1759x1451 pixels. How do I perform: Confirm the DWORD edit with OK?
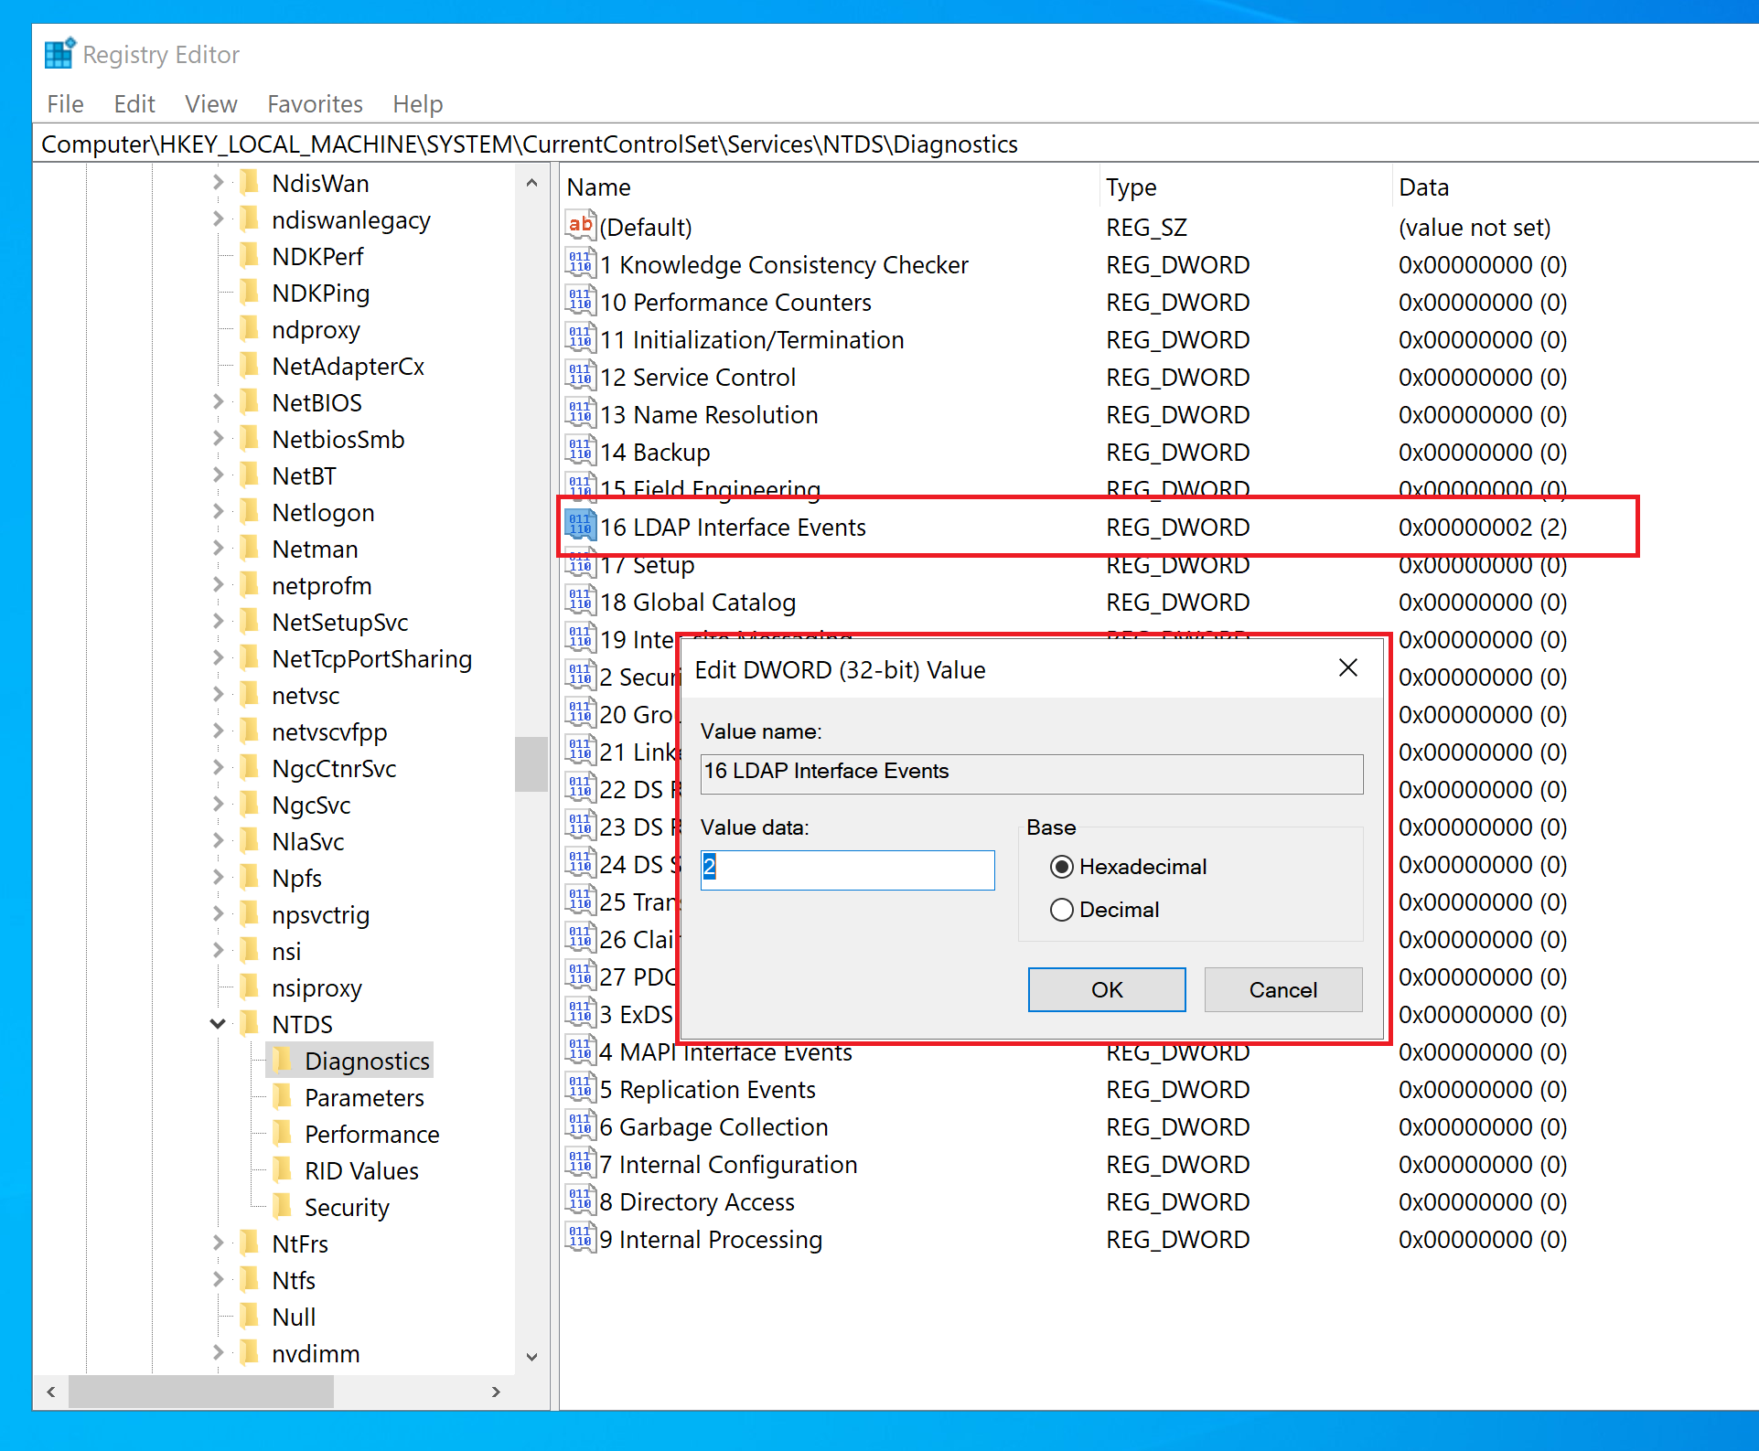point(1107,989)
